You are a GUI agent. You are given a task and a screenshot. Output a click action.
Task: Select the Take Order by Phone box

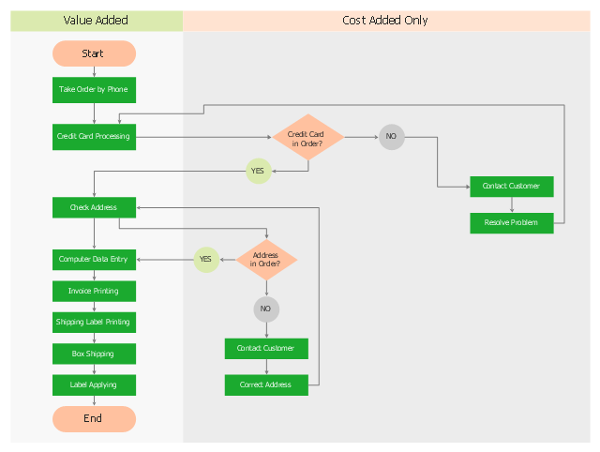[x=94, y=90]
